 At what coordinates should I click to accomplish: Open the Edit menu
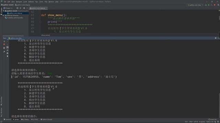[x=9, y=2]
